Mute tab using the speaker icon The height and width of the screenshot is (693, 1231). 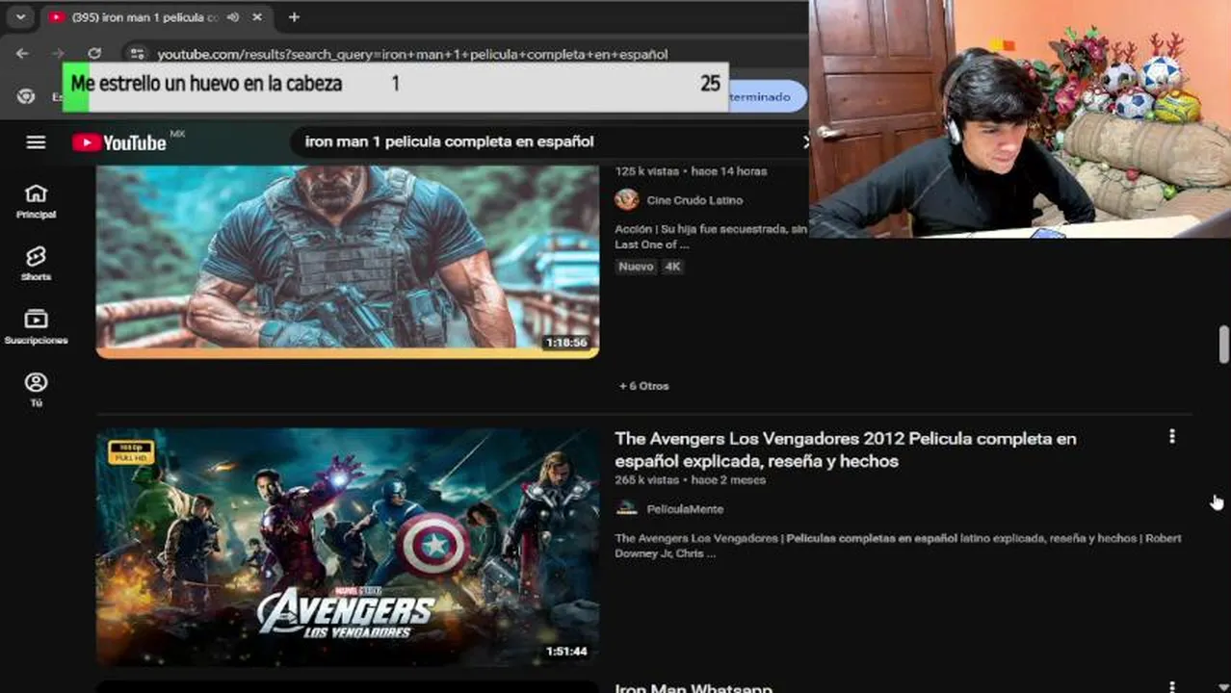[x=234, y=17]
